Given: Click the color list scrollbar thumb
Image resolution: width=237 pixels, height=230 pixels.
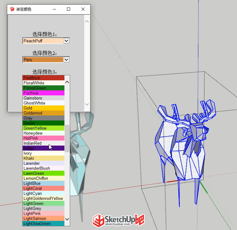Looking at the screenshot, I should click(68, 138).
